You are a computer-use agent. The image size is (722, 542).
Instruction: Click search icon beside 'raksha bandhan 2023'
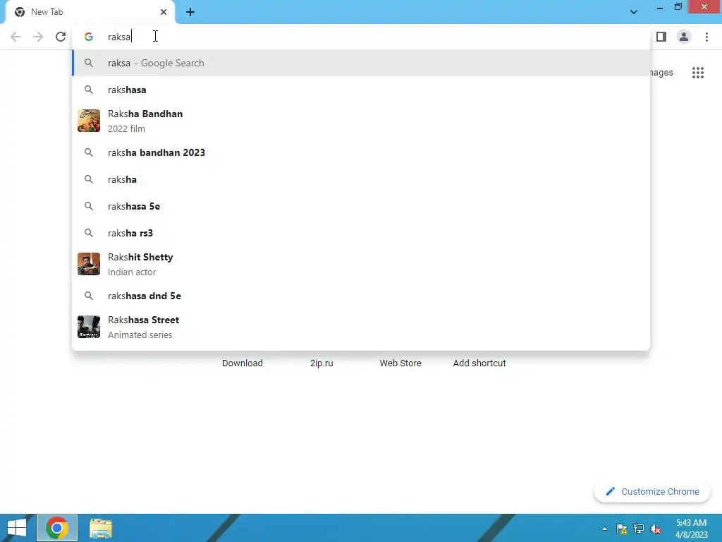[88, 152]
